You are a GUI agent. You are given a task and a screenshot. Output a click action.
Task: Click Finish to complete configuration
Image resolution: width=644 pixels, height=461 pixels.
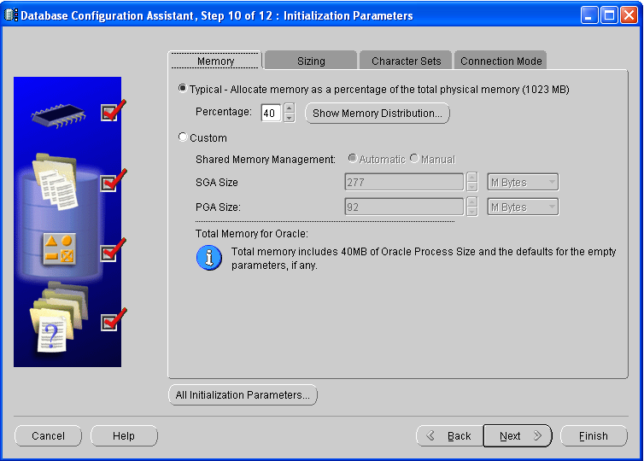pos(594,436)
